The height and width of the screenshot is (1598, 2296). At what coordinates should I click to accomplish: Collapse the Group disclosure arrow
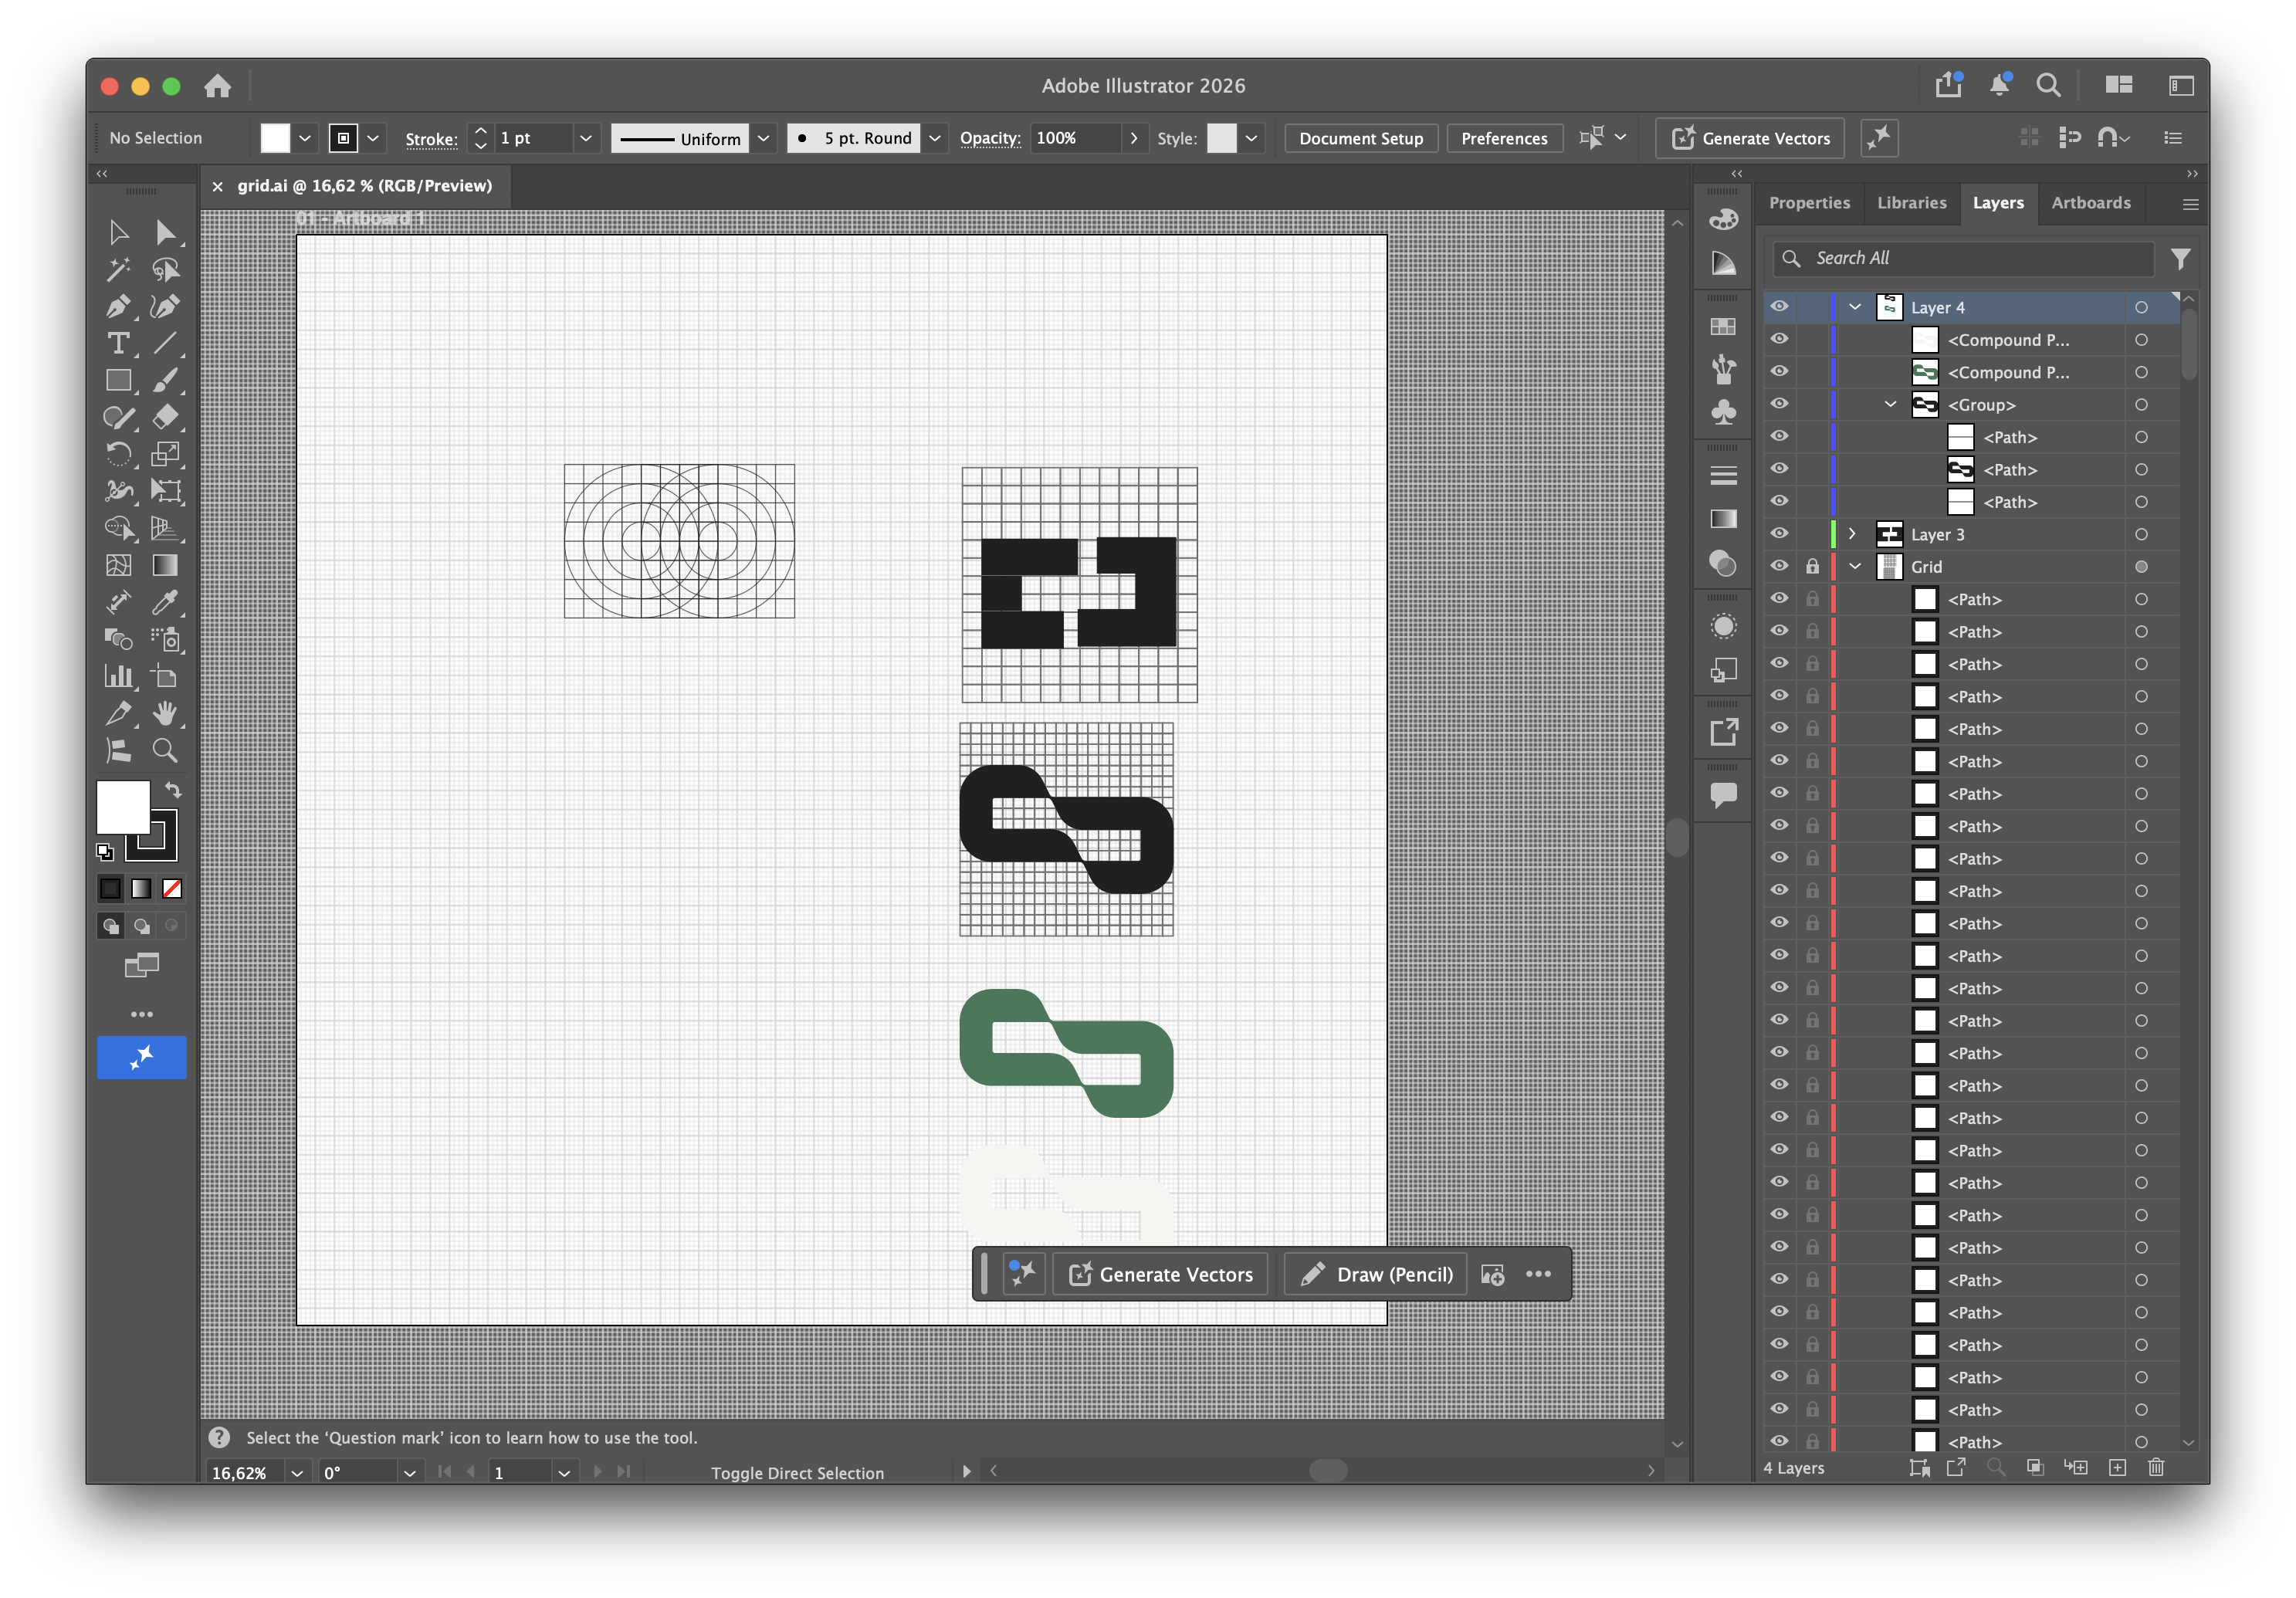click(x=1891, y=404)
